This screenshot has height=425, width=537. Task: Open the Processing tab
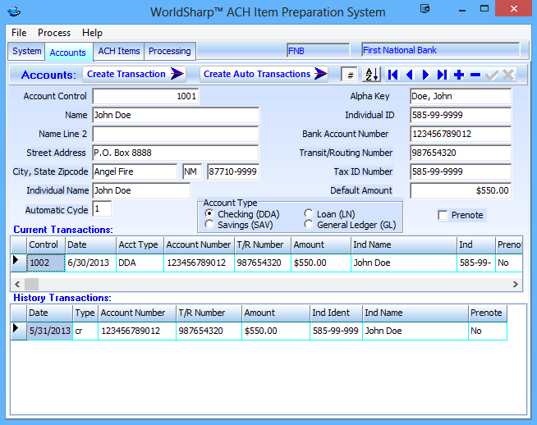click(x=169, y=51)
